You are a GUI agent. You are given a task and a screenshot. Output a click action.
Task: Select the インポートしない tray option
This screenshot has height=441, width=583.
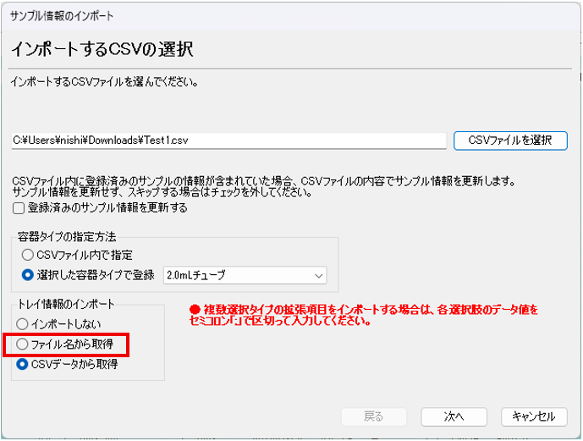(x=23, y=323)
